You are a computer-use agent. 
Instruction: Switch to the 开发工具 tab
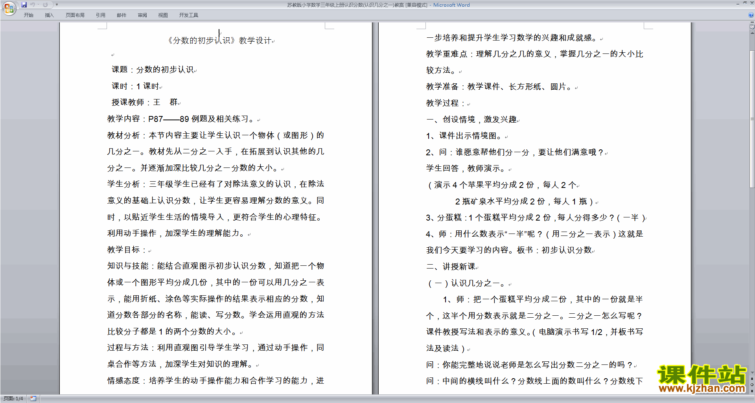pos(189,15)
